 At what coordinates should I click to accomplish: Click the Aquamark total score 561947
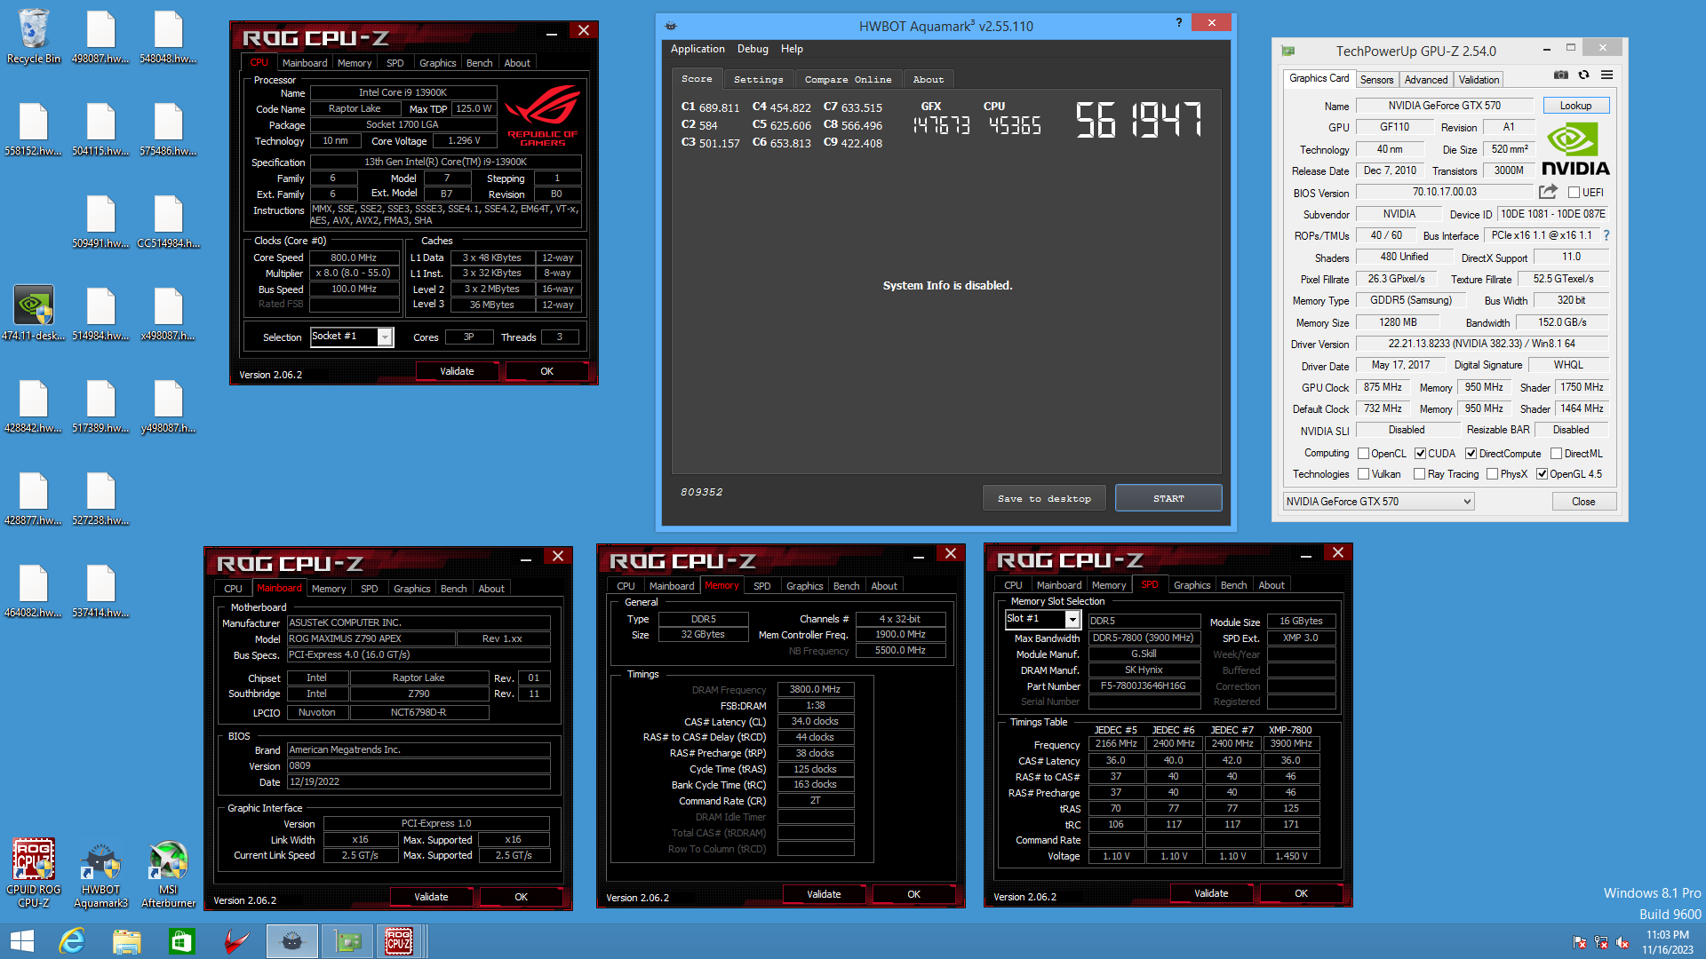click(1138, 119)
